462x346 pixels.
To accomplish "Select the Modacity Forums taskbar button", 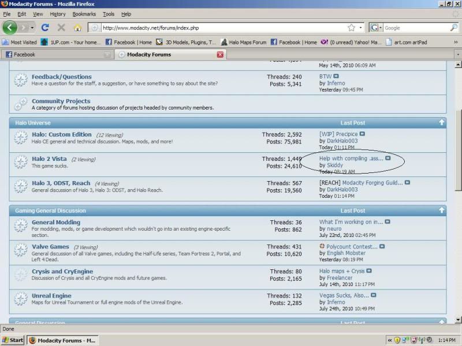I will coord(63,340).
